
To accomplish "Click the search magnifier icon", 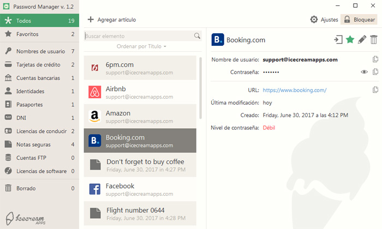I will point(197,36).
